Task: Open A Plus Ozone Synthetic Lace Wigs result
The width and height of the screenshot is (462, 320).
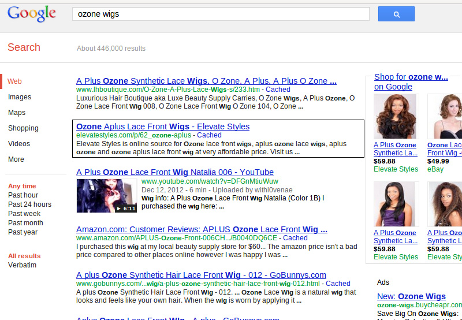Action: point(206,81)
